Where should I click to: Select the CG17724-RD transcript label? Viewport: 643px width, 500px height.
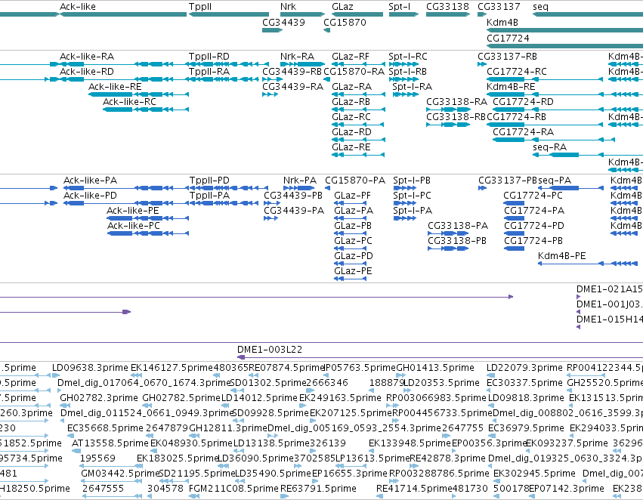pyautogui.click(x=524, y=102)
